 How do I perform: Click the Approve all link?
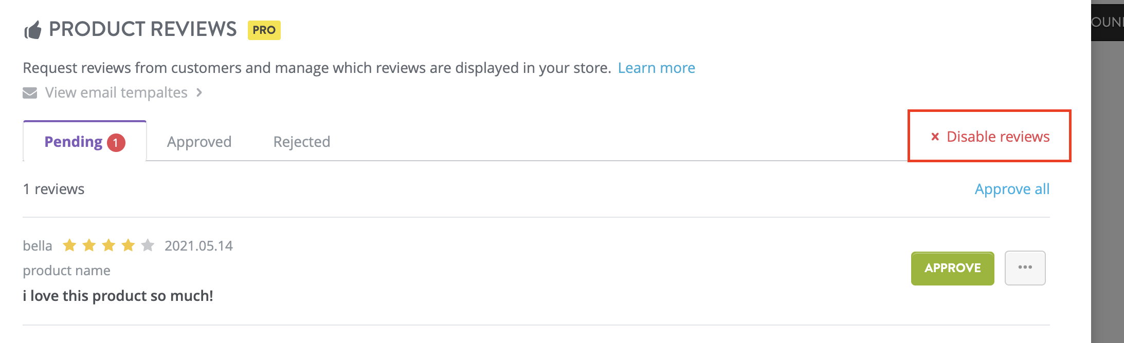(1012, 189)
